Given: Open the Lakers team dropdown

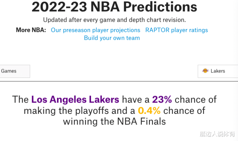Looking at the screenshot, I should [218, 71].
